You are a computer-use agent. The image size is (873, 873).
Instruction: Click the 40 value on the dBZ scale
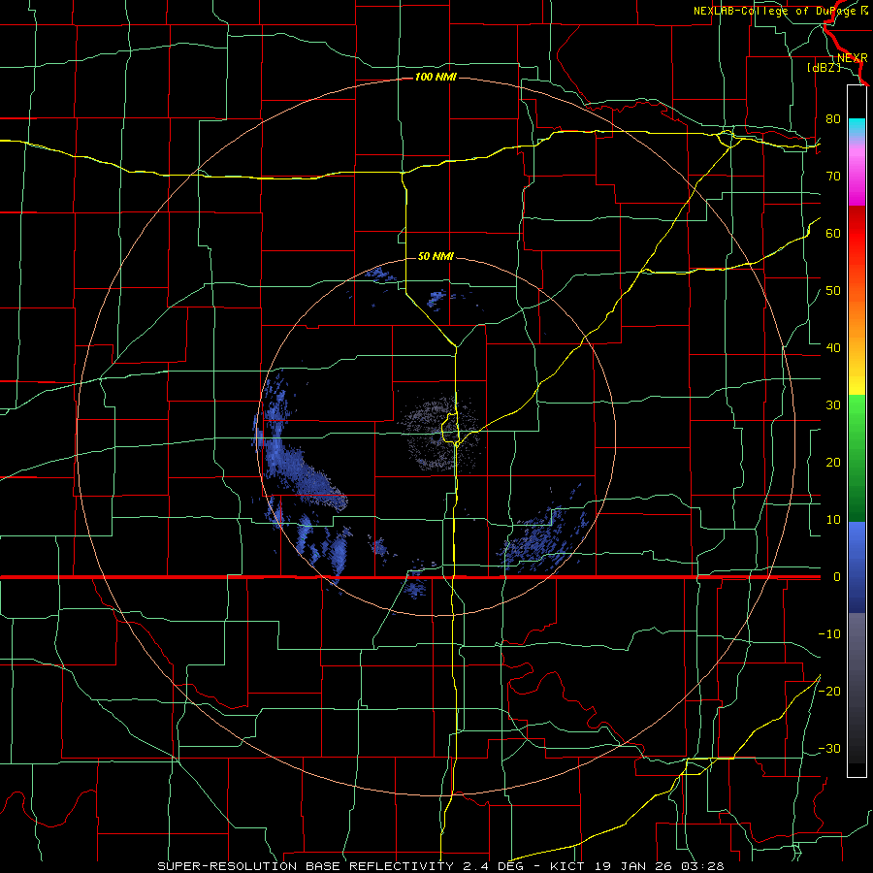pyautogui.click(x=833, y=348)
